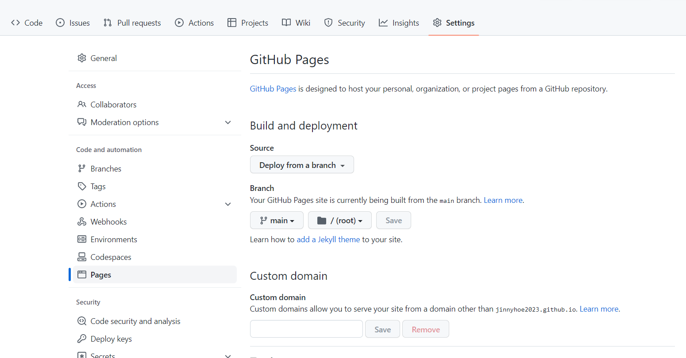Screen dimensions: 686x358
Task: Click the Actions play-circle icon in top navigation
Action: pos(179,23)
